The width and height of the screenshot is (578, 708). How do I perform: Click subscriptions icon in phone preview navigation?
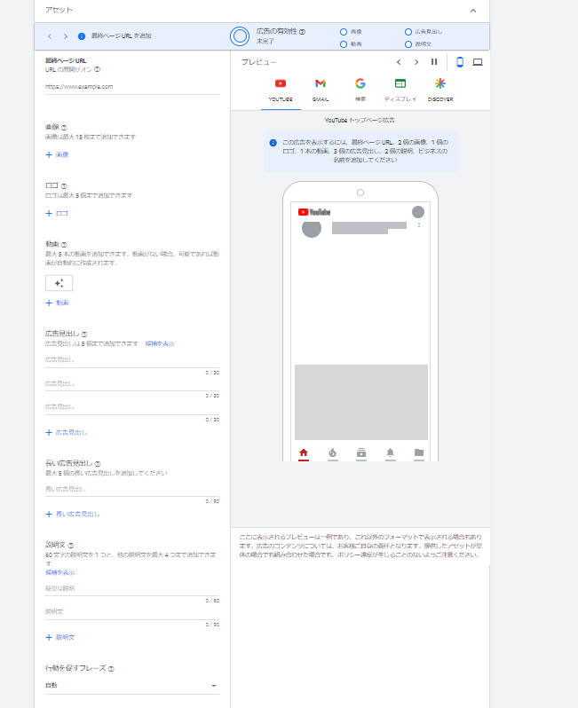click(x=361, y=452)
